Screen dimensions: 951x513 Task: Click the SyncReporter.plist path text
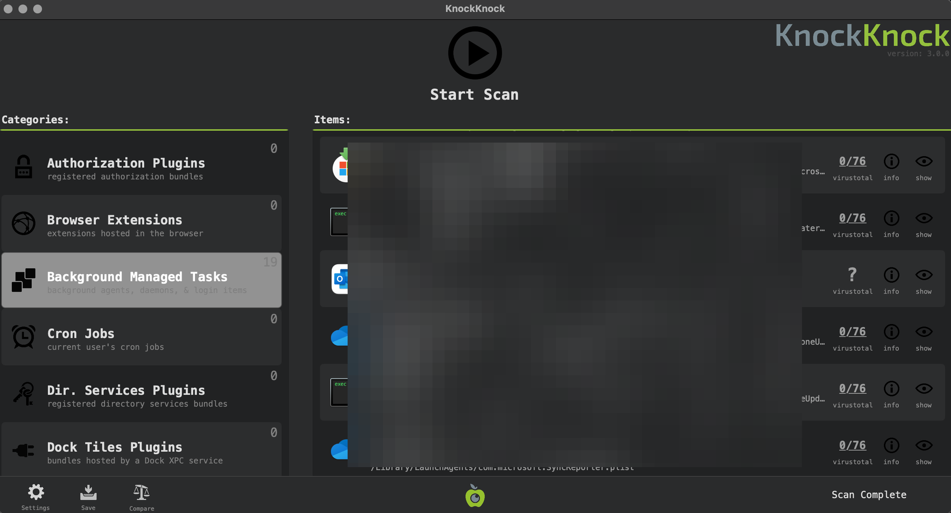coord(503,468)
